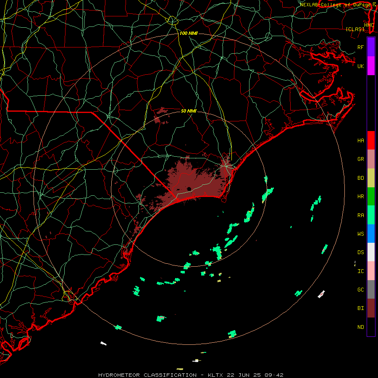Image resolution: width=378 pixels, height=378 pixels.
Task: Click the HR dark green legend swatch
Action: pyautogui.click(x=371, y=197)
